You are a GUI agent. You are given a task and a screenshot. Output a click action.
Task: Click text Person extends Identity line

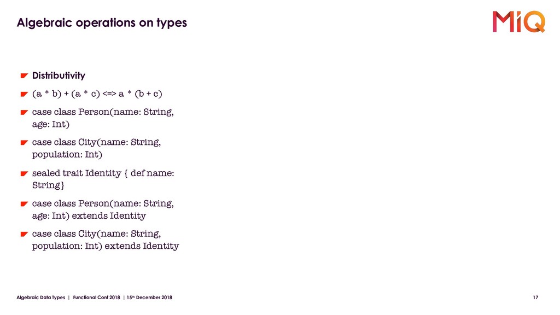[103, 209]
